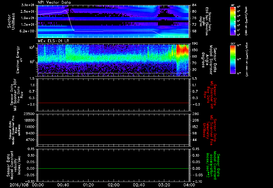Image resolution: width=273 pixels, height=188 pixels.
Task: Click the "01:20" time axis label
Action: pyautogui.click(x=88, y=185)
